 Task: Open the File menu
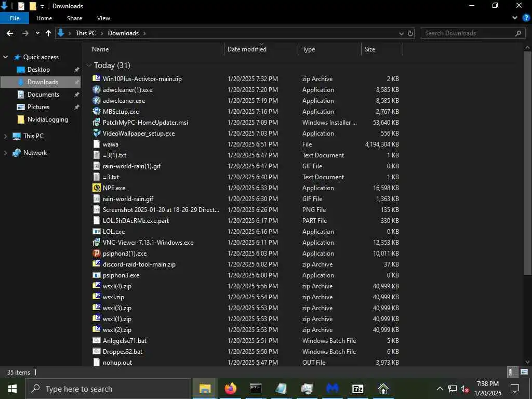(x=15, y=18)
